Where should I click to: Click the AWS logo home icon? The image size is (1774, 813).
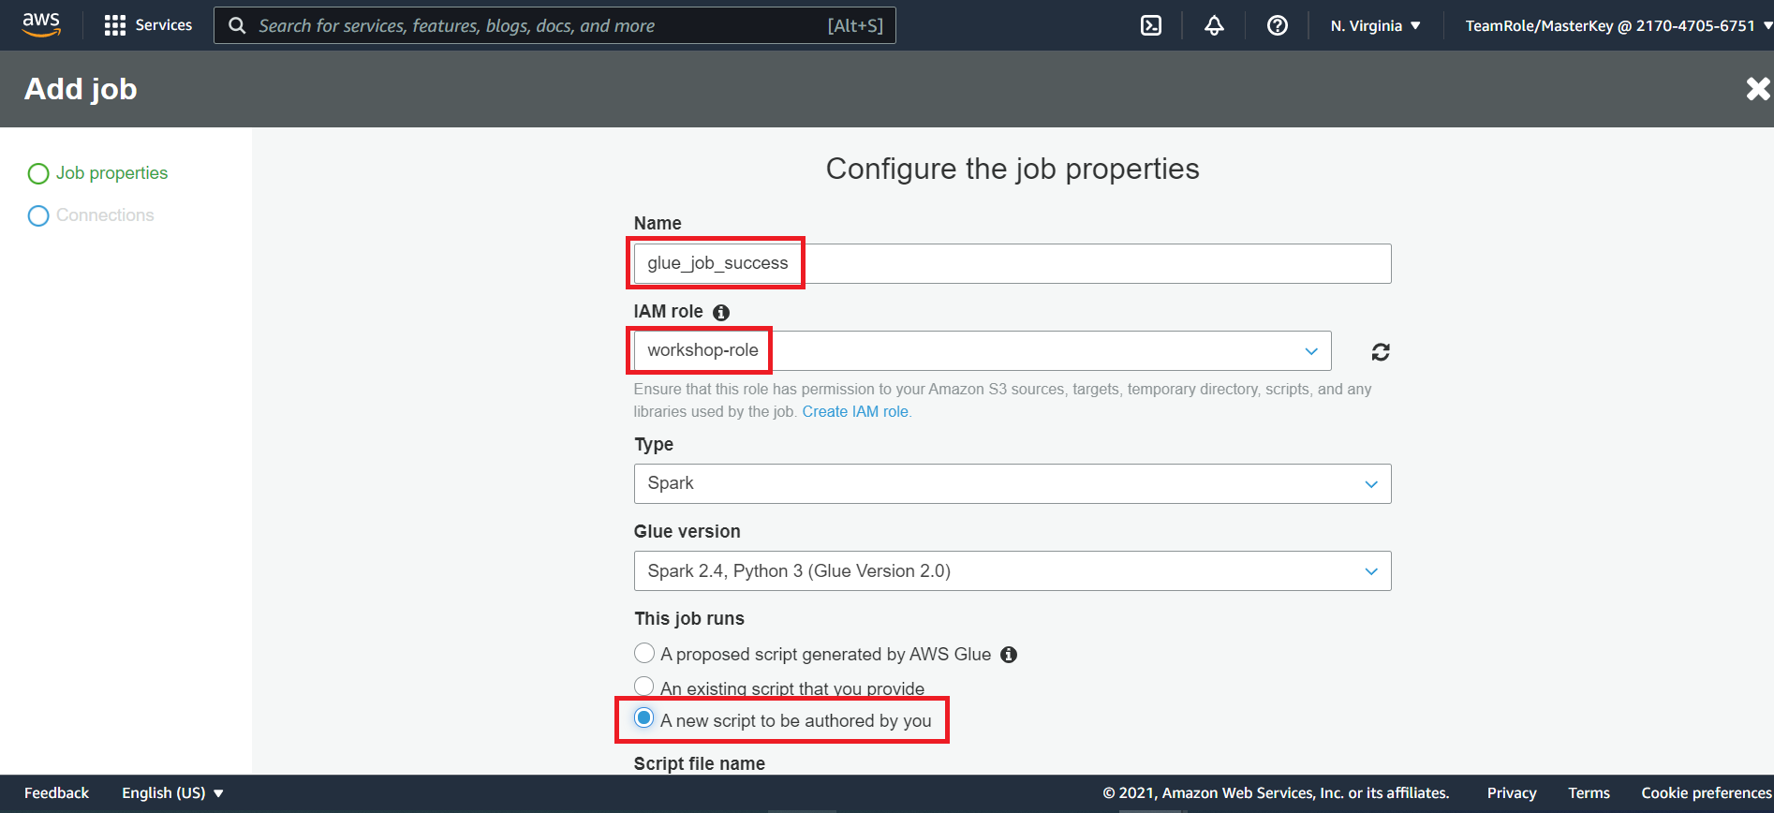(x=41, y=25)
